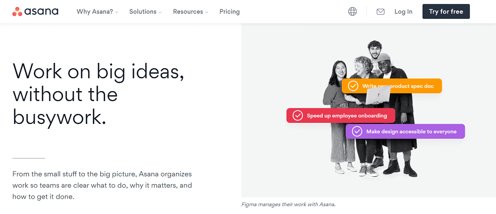The width and height of the screenshot is (496, 214).
Task: Click the Figma manages their work caption
Action: coord(288,204)
